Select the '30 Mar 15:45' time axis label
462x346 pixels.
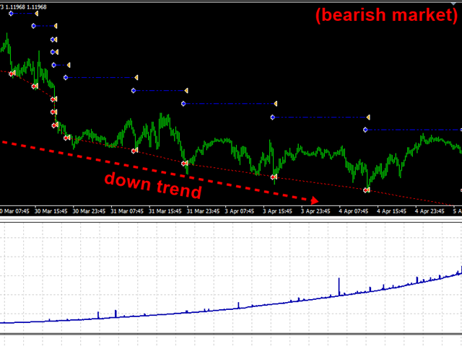pos(51,211)
